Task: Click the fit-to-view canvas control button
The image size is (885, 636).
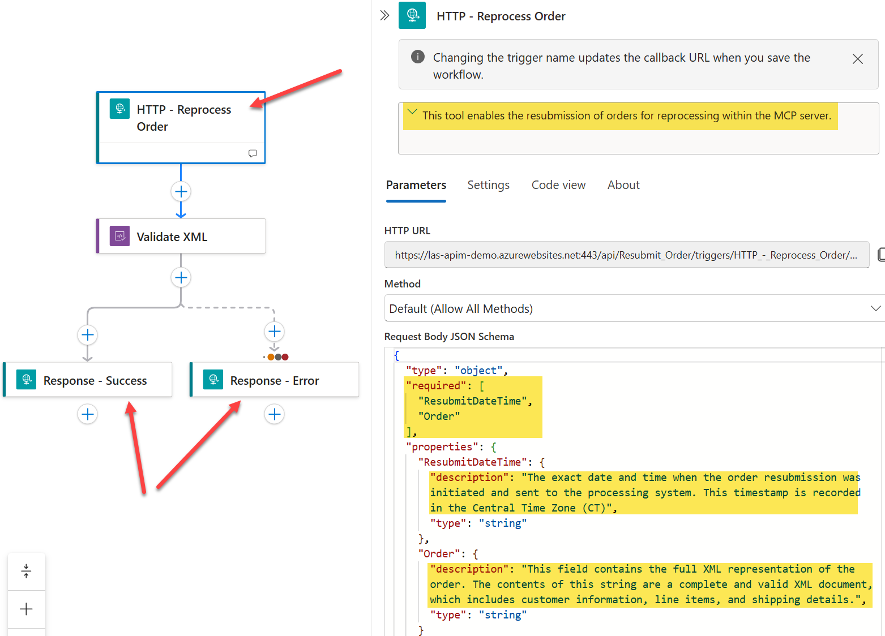Action: click(27, 571)
